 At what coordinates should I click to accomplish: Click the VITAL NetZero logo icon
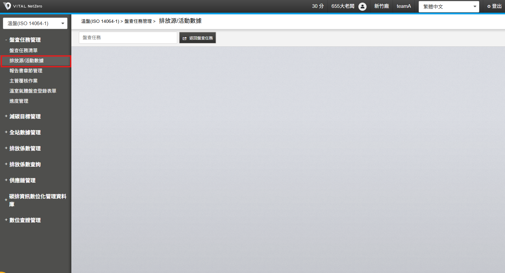tap(7, 6)
